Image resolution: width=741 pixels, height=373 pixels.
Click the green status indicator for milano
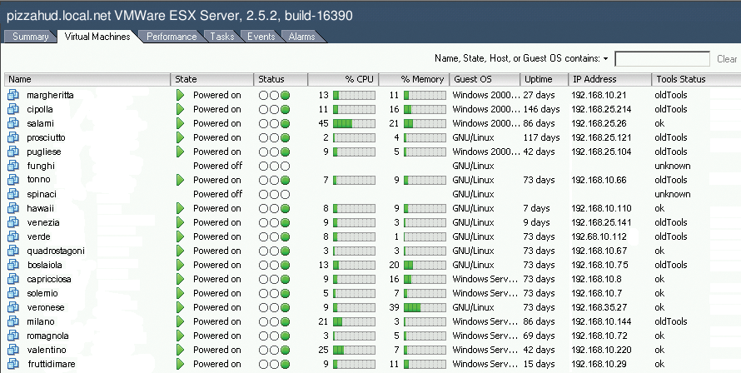point(285,321)
